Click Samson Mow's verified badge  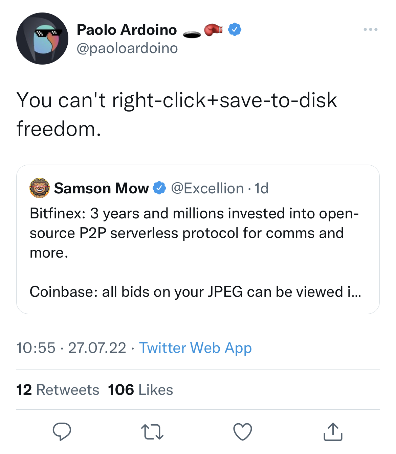(159, 188)
